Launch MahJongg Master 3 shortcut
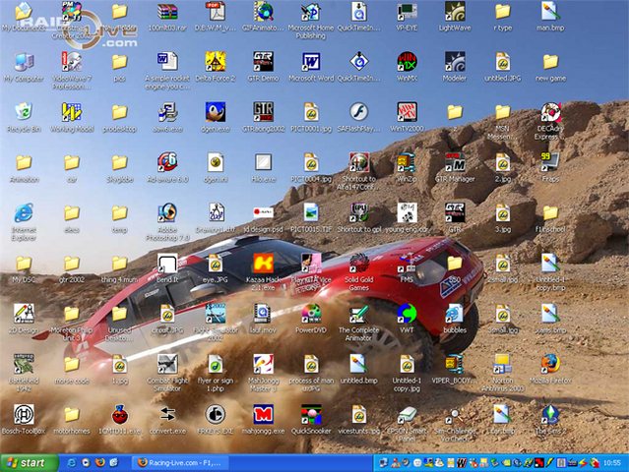The width and height of the screenshot is (629, 472). [x=263, y=364]
